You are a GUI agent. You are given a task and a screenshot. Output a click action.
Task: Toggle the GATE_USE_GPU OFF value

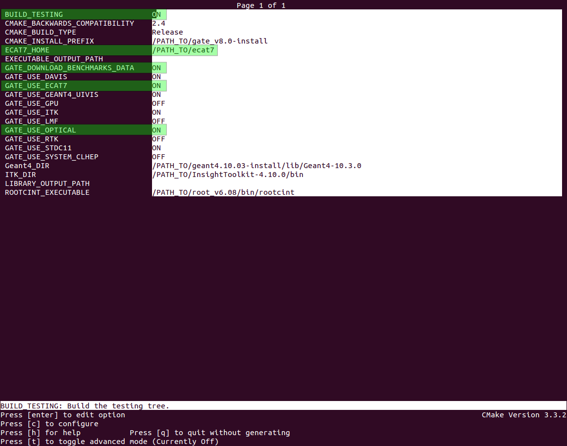pyautogui.click(x=159, y=103)
